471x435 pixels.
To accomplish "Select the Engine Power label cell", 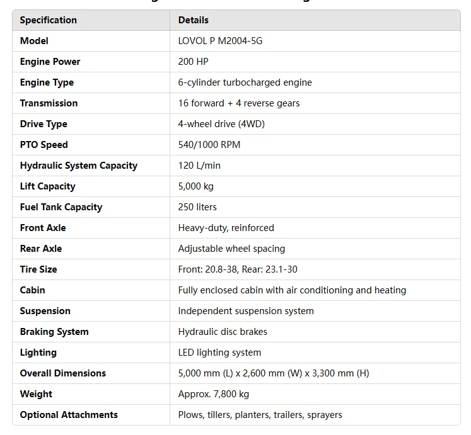I will pyautogui.click(x=50, y=62).
